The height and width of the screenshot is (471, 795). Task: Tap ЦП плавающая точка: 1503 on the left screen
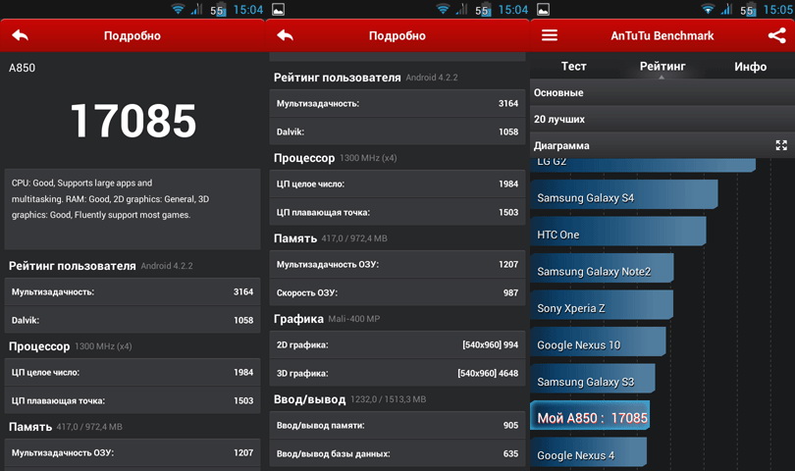pyautogui.click(x=132, y=400)
